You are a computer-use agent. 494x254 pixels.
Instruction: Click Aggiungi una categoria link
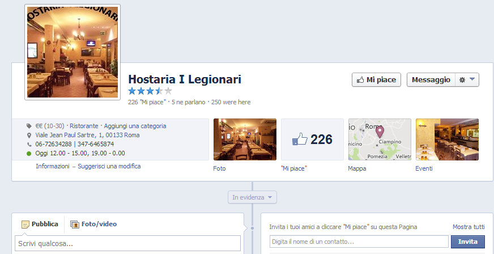135,126
